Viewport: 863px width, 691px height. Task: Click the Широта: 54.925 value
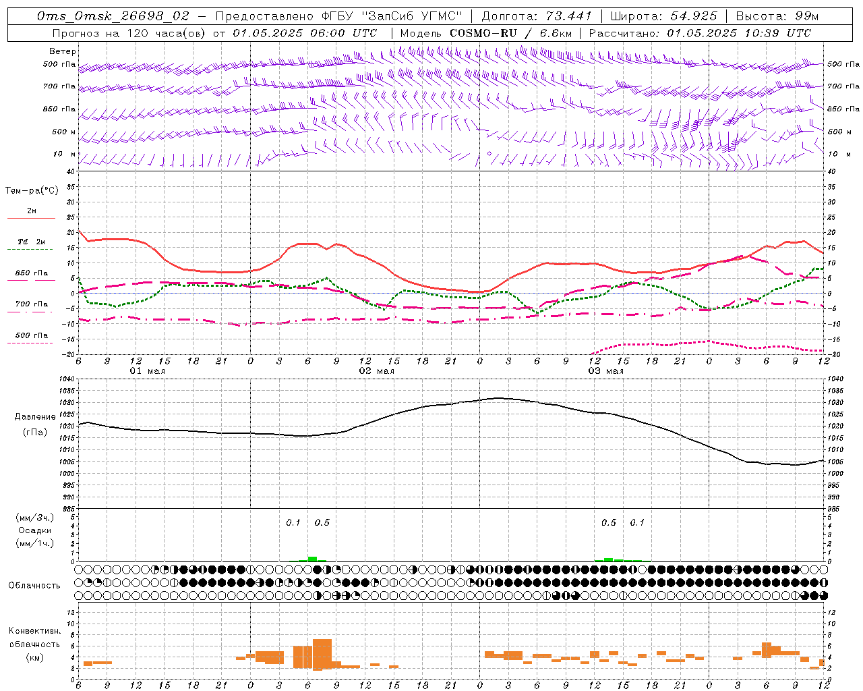tap(664, 16)
